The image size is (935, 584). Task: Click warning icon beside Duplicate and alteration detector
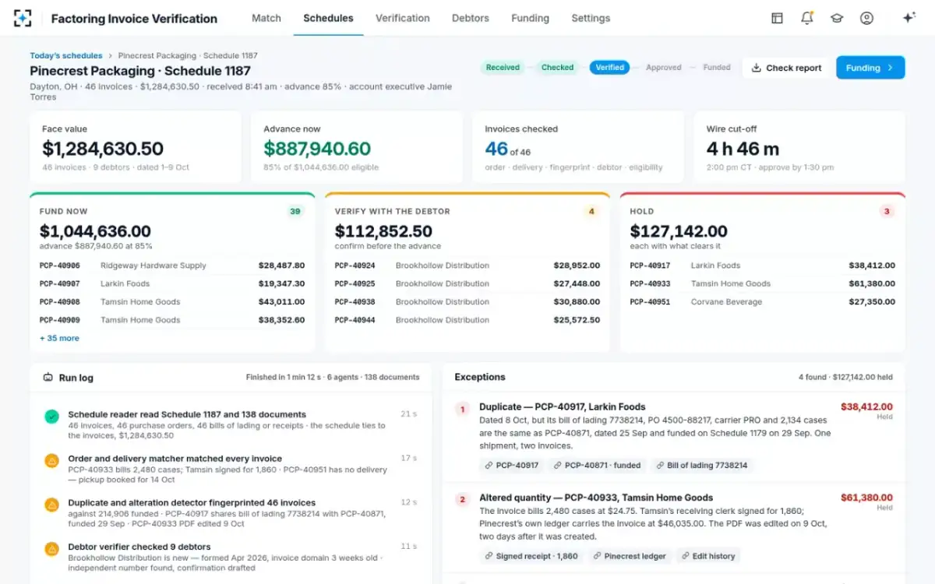(x=51, y=505)
